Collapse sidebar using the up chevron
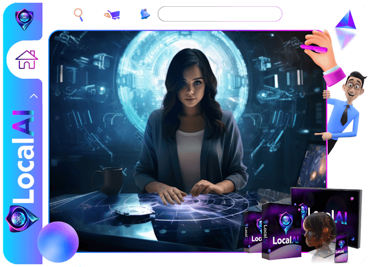The width and height of the screenshot is (368, 267). 34,95
